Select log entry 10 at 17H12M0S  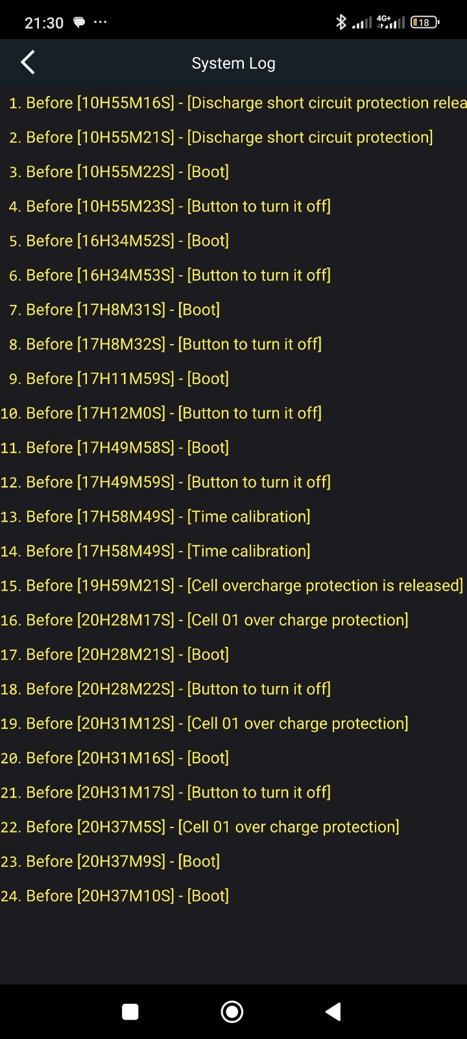(233, 413)
